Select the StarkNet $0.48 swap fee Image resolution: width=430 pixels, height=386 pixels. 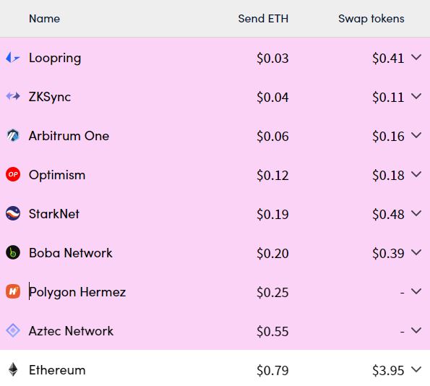point(388,214)
